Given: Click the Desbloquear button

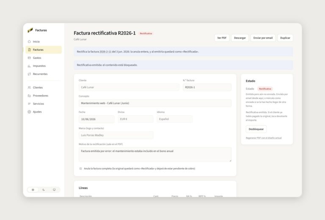Looking at the screenshot, I should click(x=256, y=129).
